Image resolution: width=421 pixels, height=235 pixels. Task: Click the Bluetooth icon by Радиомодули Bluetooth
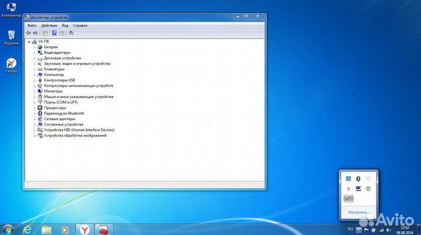coord(40,114)
